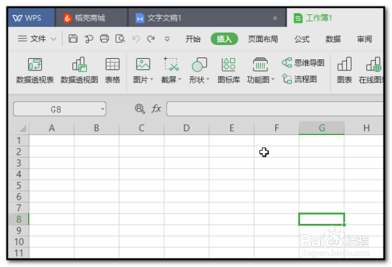Expand the quick access toolbar customize arrow
Viewport: 392px width, 267px height.
(167, 39)
